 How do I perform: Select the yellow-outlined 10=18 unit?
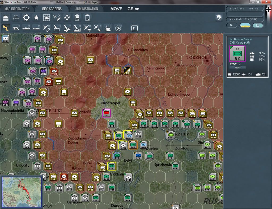119,136
